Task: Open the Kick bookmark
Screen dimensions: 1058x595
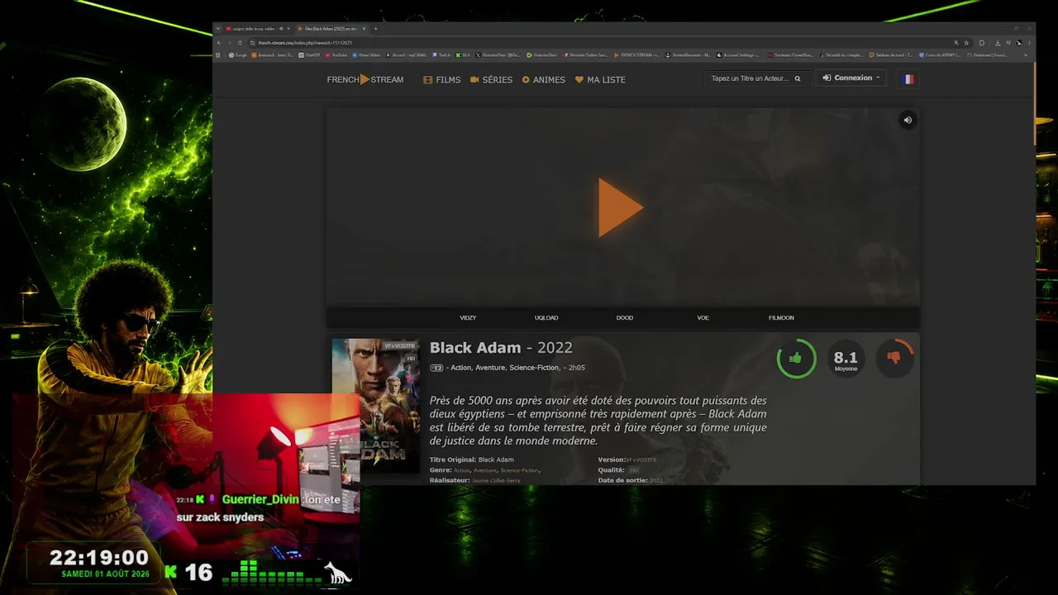Action: click(463, 55)
